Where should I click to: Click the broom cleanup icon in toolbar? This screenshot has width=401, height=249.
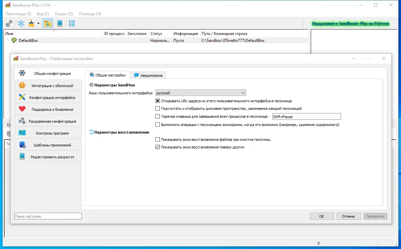(31, 23)
